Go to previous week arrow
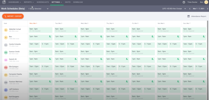 coord(190,9)
